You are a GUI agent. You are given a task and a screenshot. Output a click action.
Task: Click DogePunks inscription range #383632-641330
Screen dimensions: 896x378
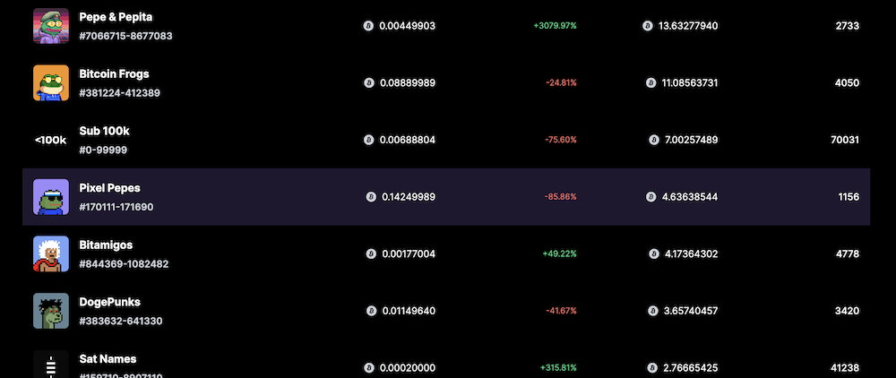120,321
